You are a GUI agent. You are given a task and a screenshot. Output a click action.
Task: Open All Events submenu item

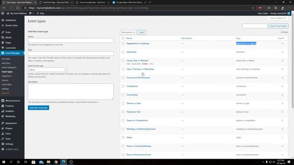click(6, 59)
